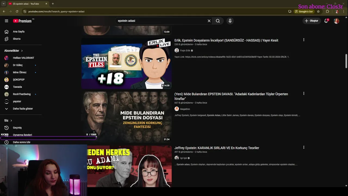
Task: Click Işıl Işık channel avatar
Action: (x=177, y=158)
